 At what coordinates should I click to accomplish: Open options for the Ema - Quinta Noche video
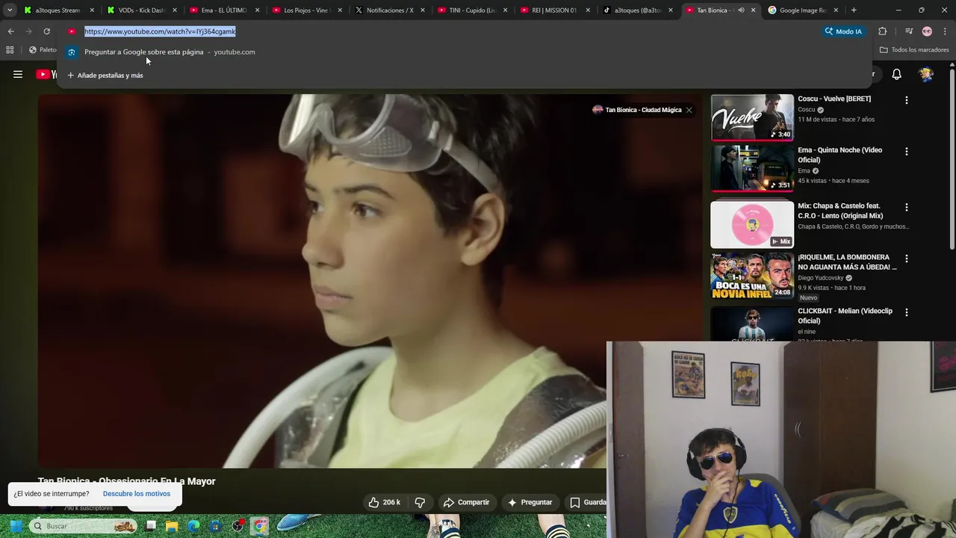tap(907, 151)
